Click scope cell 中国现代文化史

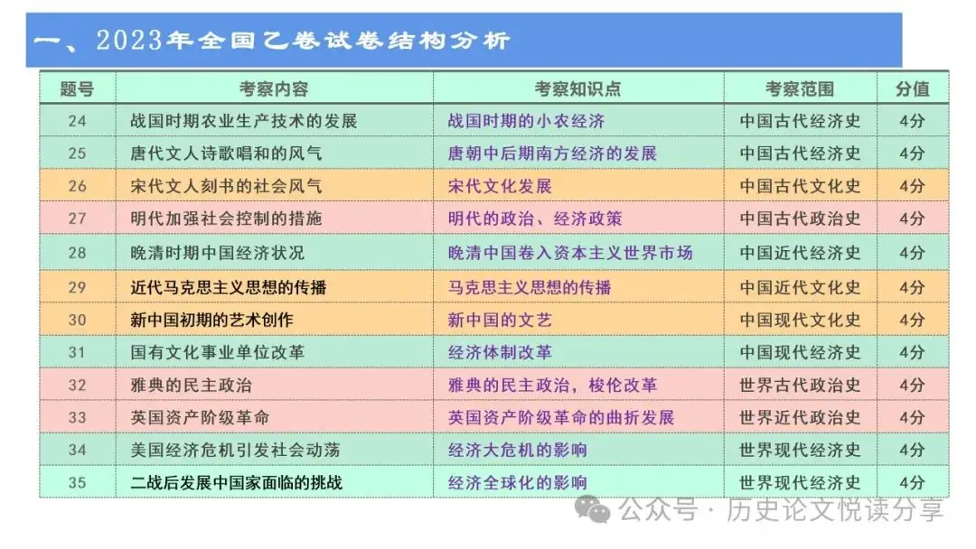pos(800,320)
